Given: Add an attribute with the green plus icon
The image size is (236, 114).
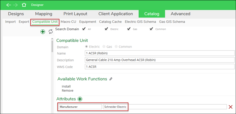Looking at the screenshot, I should point(80,99).
